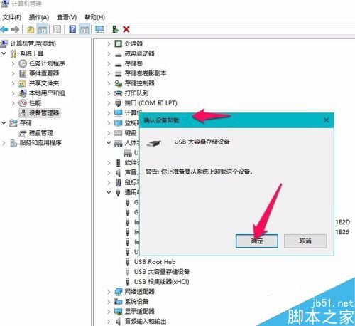Select 共享文件夹 in the left tree
This screenshot has height=326, width=355.
44,83
